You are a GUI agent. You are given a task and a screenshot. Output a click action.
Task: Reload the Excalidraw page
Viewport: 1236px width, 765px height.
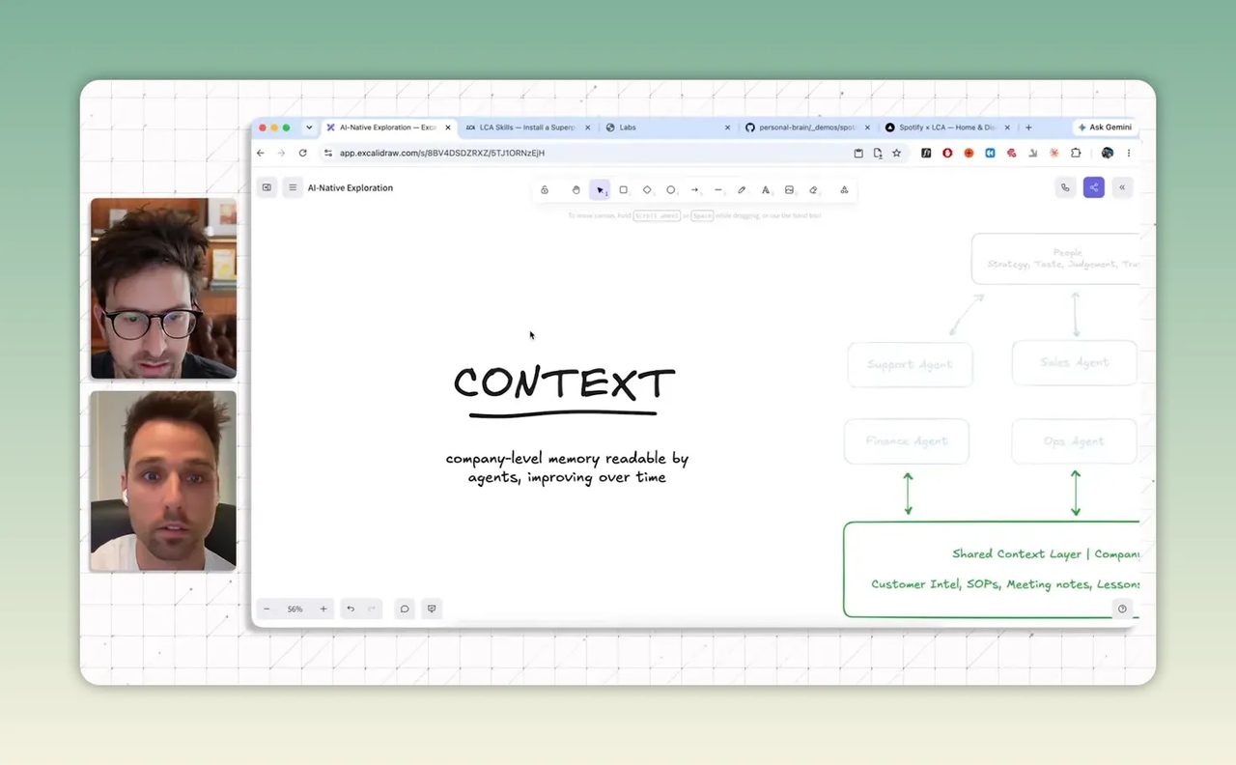302,153
